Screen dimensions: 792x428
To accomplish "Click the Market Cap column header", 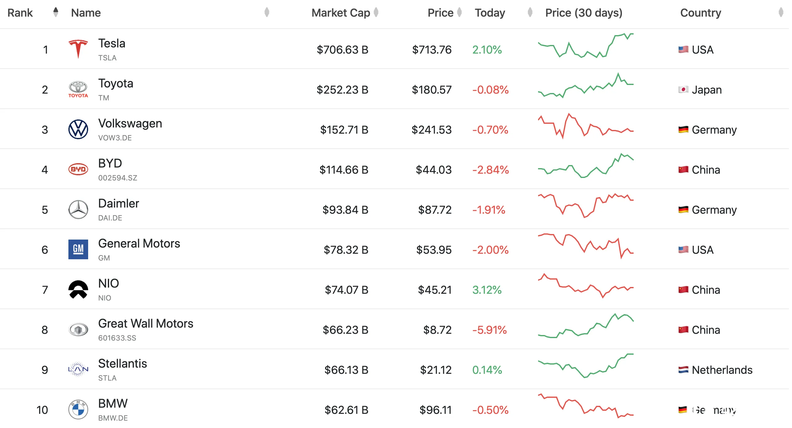I will pyautogui.click(x=341, y=13).
